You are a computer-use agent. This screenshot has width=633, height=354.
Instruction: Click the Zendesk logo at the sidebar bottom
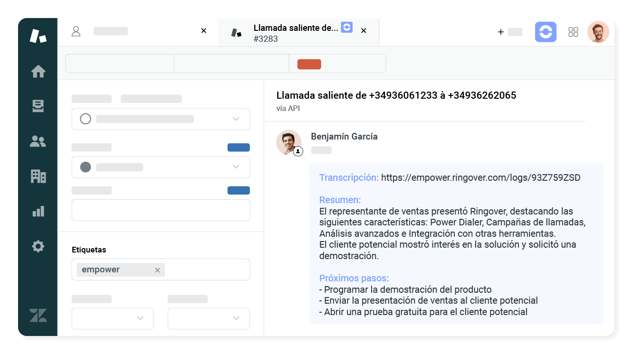click(x=38, y=315)
